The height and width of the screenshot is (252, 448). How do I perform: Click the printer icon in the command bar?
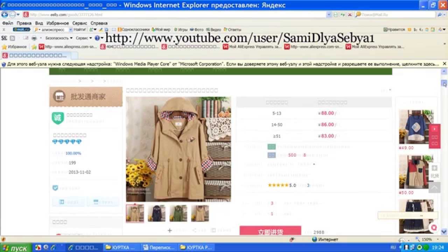coord(34,38)
